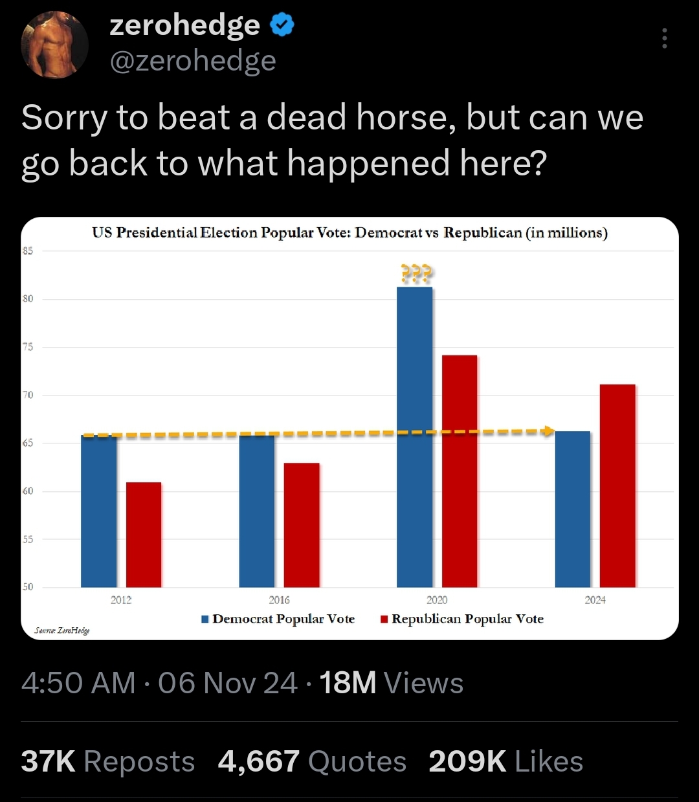699x802 pixels.
Task: Open the zerohedge profile avatar
Action: pos(54,45)
